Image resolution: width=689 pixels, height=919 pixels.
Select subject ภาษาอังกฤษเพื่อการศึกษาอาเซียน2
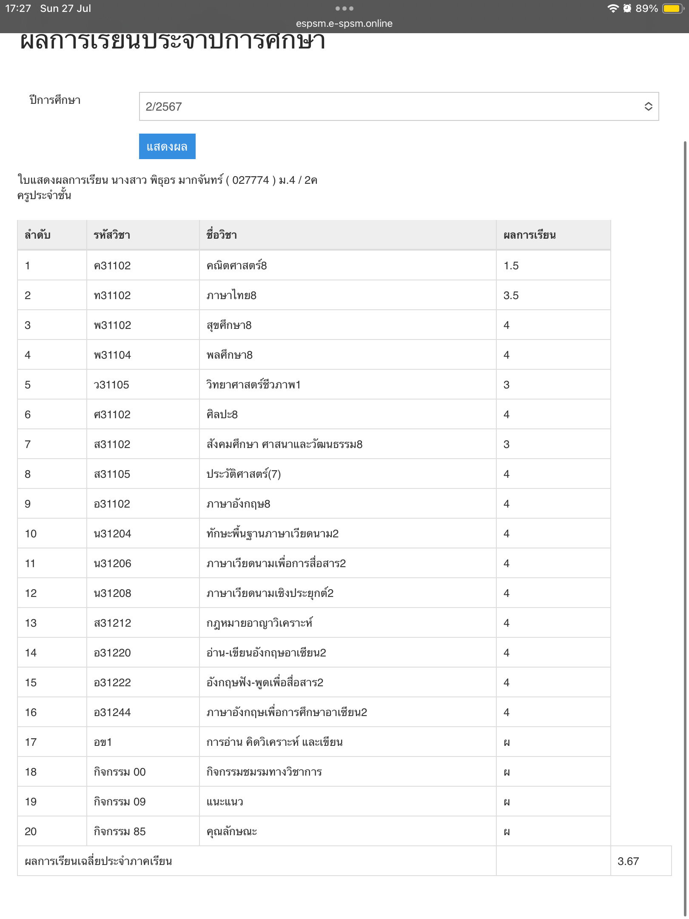pos(287,712)
